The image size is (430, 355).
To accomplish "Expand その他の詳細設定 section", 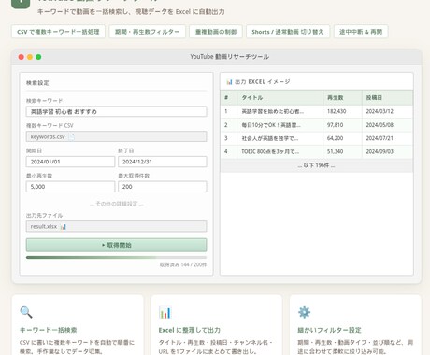I will pos(116,204).
